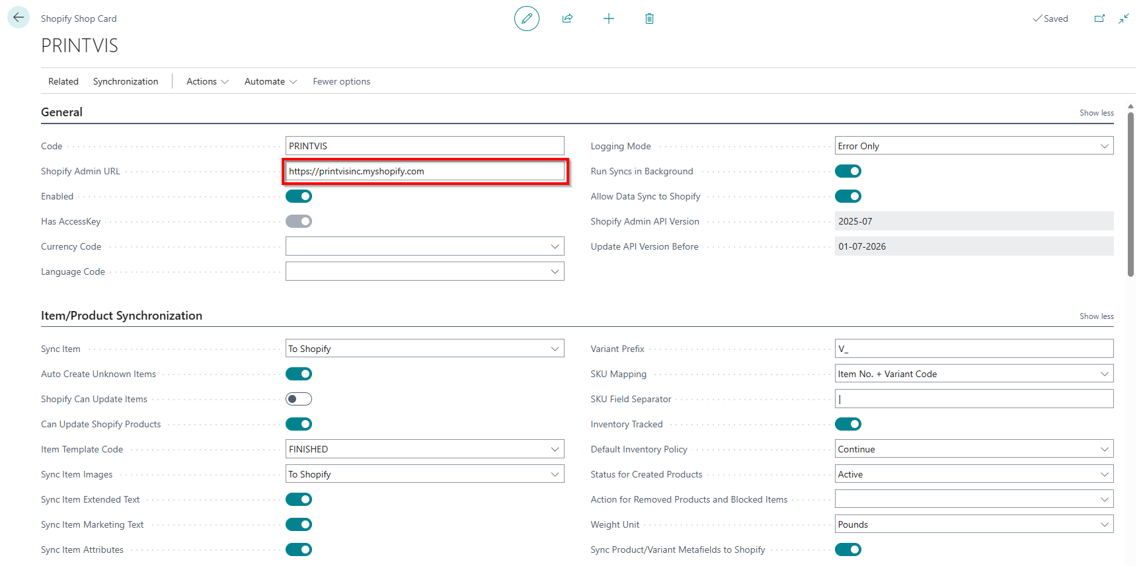
Task: Toggle the Enabled switch
Action: pyautogui.click(x=299, y=196)
